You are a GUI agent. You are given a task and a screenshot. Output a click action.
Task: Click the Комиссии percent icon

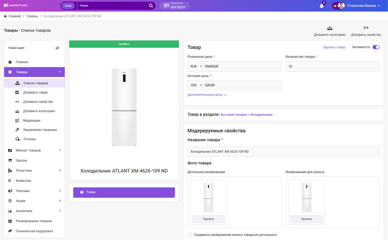[10, 180]
